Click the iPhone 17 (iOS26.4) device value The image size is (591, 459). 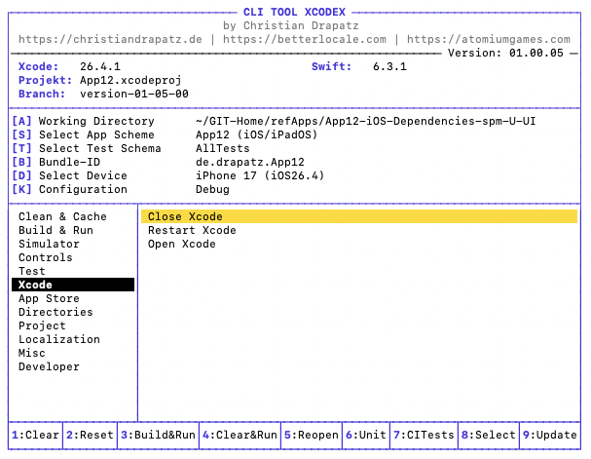point(260,175)
